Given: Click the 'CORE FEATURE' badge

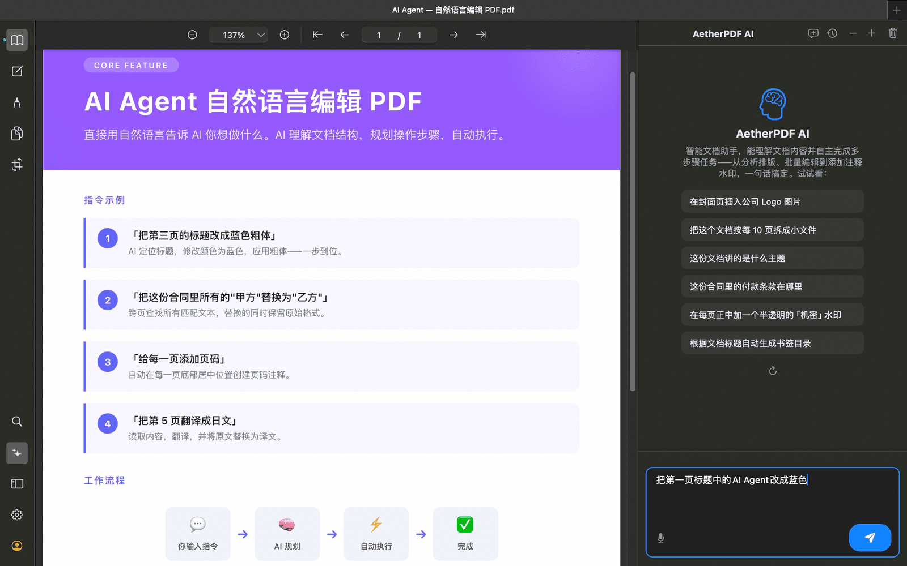Looking at the screenshot, I should point(131,65).
